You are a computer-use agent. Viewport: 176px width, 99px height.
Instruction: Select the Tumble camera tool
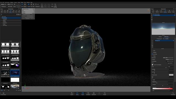click(x=29, y=5)
